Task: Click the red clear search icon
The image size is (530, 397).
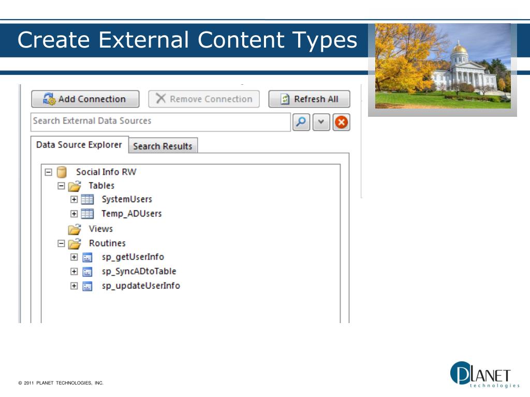Action: (342, 122)
